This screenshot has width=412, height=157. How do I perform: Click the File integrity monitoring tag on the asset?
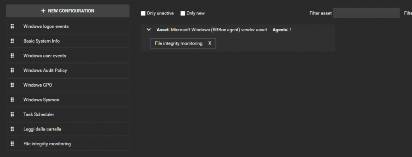[x=183, y=43]
